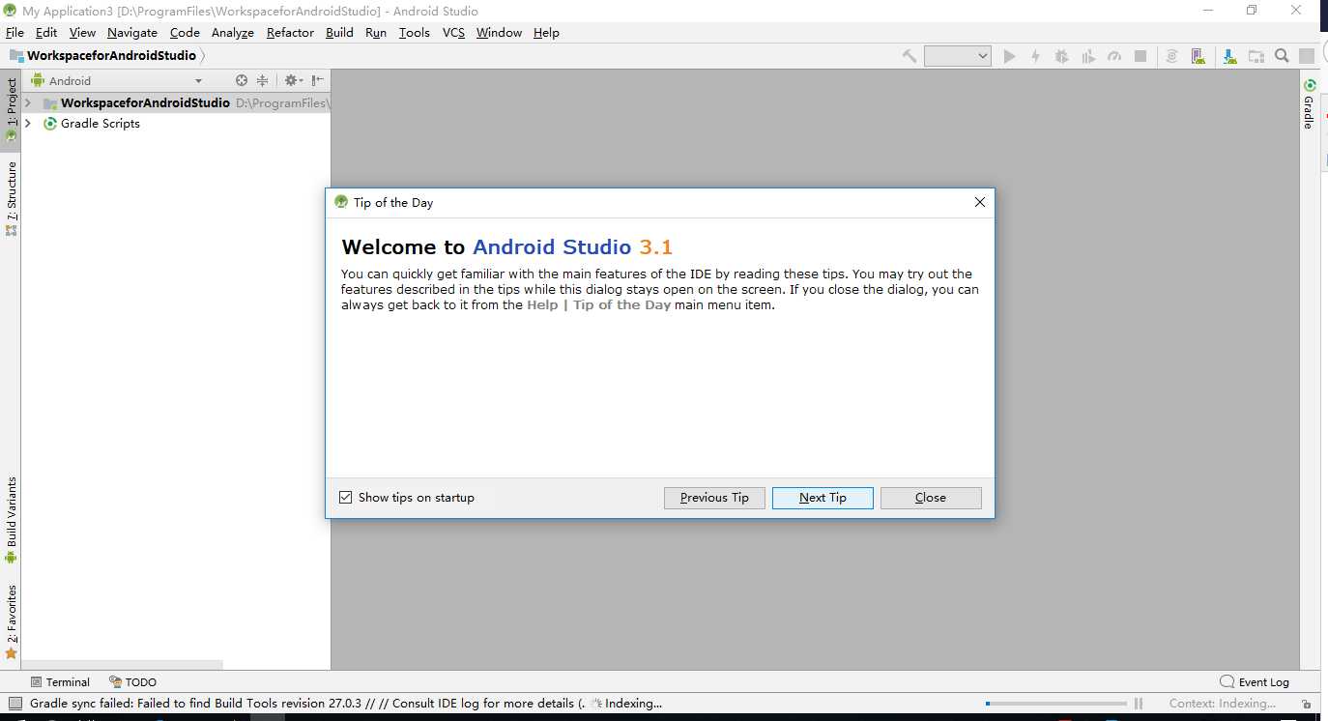Open the Window menu
Screen dimensions: 1328x721
coord(499,32)
